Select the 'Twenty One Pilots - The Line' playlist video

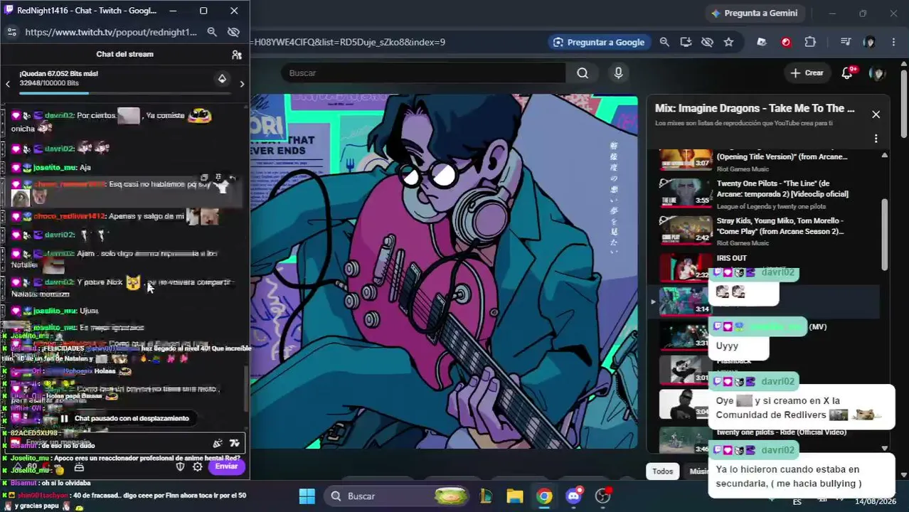764,194
